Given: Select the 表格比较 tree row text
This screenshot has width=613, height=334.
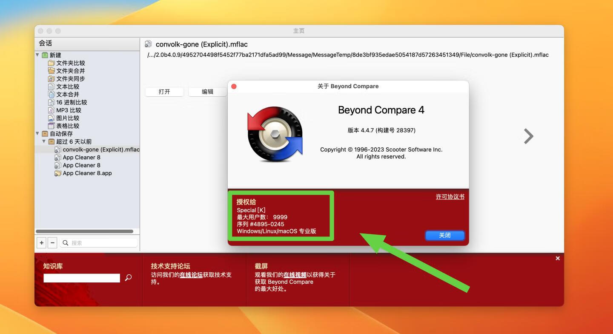Looking at the screenshot, I should click(68, 126).
